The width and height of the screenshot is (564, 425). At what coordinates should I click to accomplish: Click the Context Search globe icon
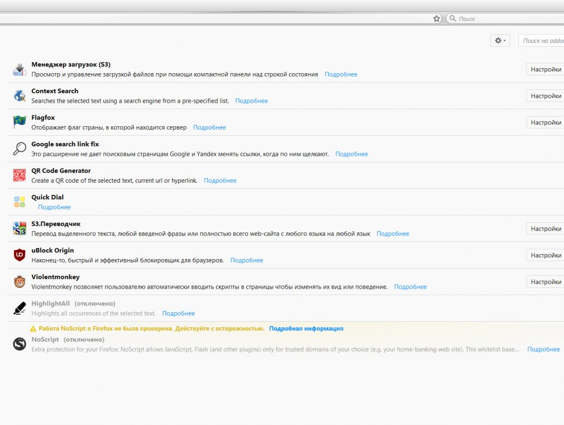tap(20, 95)
